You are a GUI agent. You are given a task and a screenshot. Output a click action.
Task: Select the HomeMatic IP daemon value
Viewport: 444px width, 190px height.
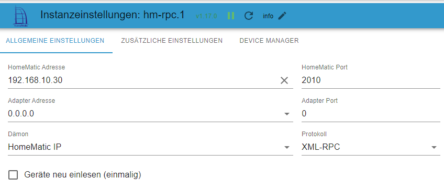pyautogui.click(x=35, y=147)
